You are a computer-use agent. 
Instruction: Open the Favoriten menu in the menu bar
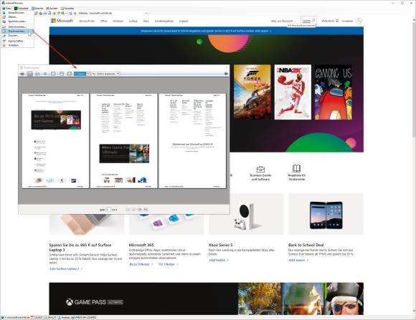[67, 8]
